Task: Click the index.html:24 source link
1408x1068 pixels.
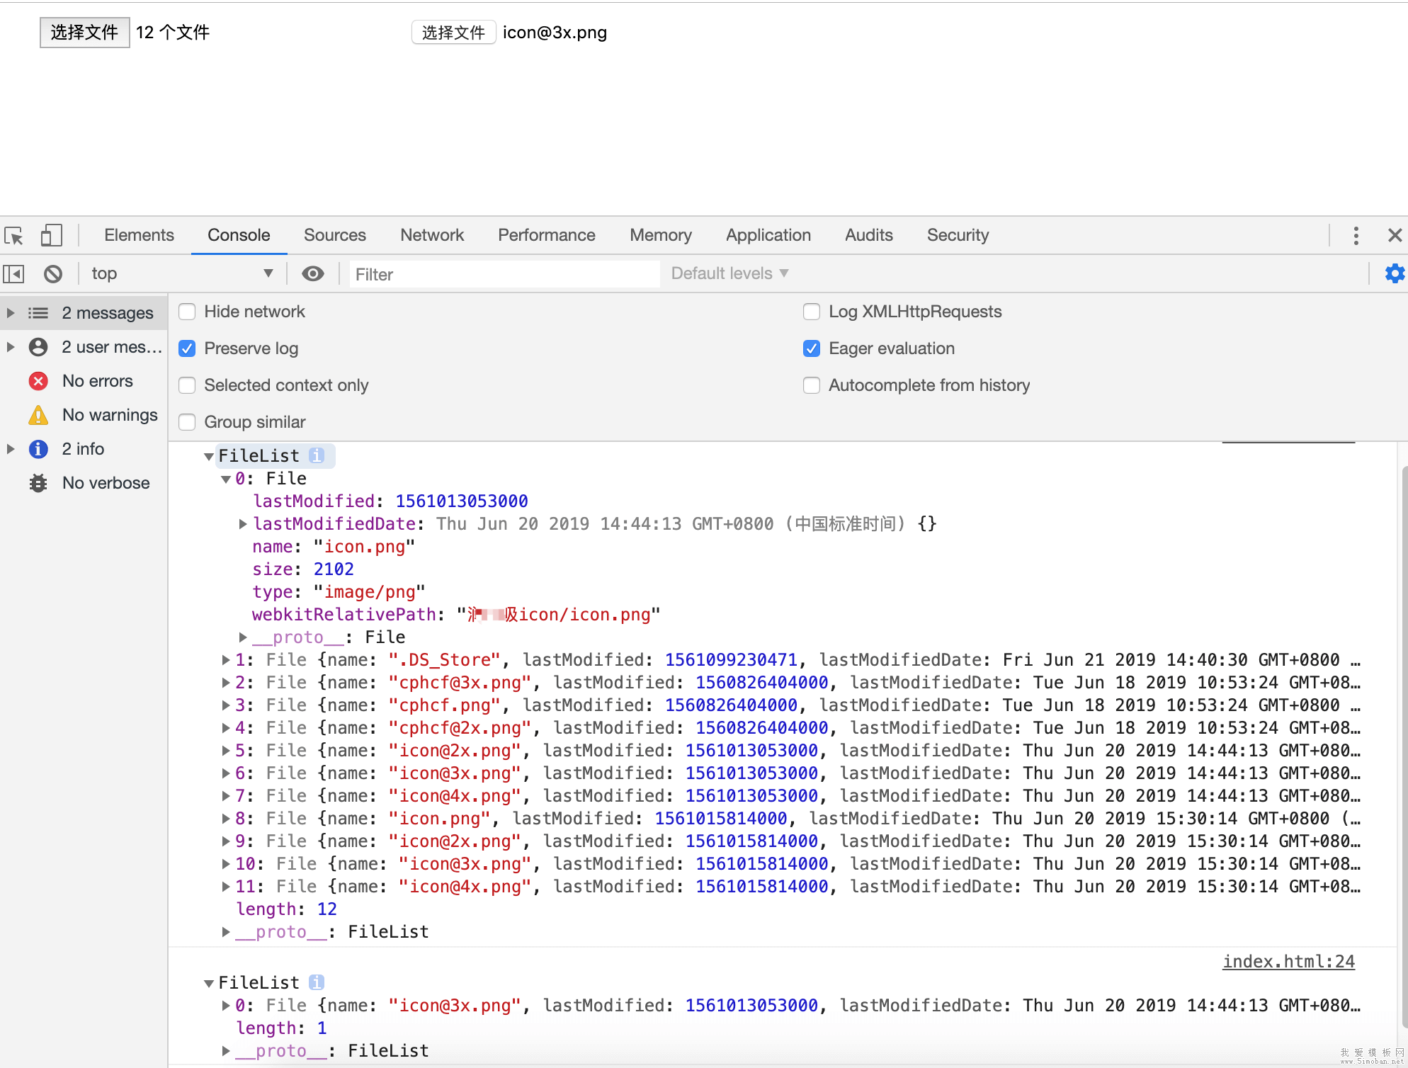Action: (x=1288, y=961)
